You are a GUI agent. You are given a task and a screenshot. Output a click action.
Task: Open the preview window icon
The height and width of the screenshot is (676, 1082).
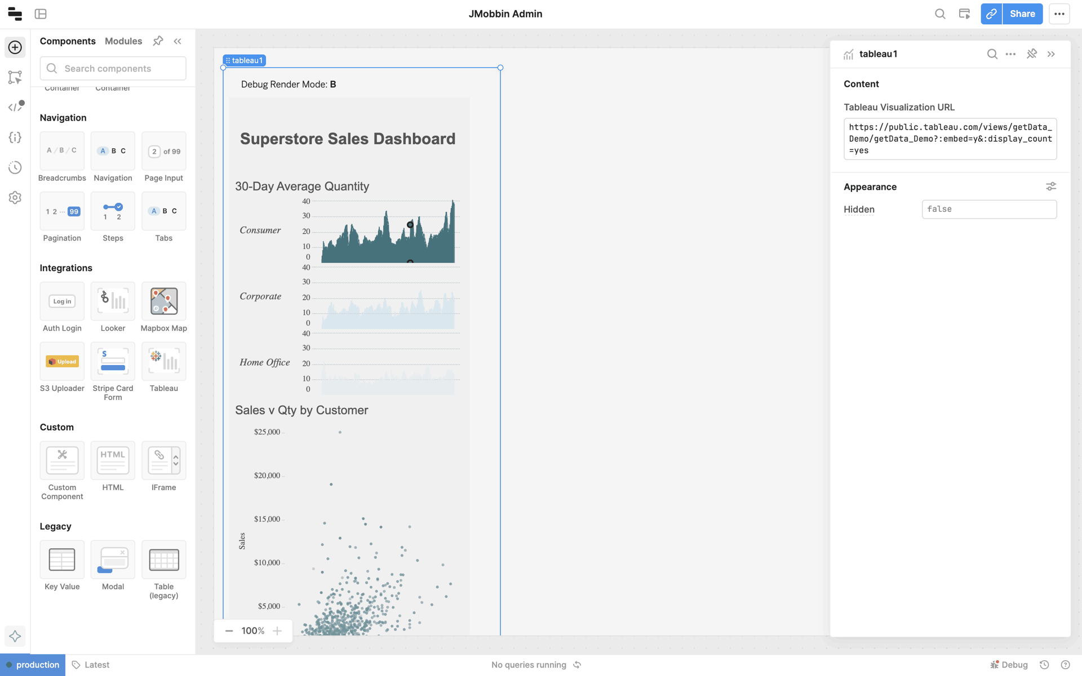coord(964,14)
